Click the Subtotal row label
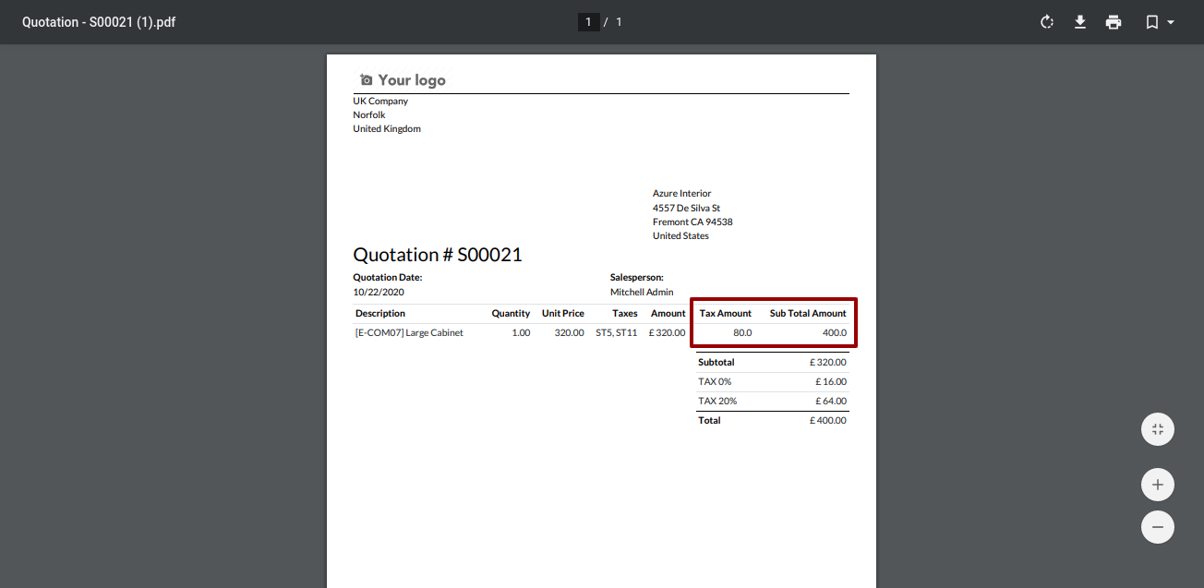This screenshot has width=1204, height=588. tap(716, 363)
